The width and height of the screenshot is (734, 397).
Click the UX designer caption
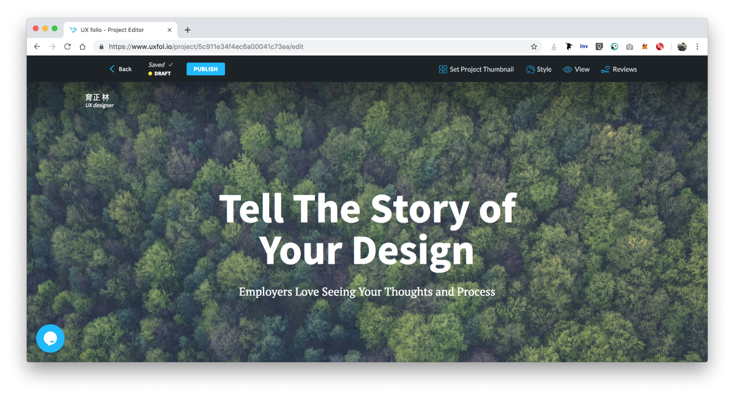point(100,105)
